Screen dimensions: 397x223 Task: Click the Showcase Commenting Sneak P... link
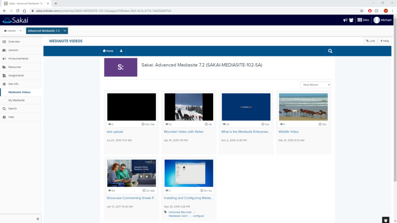131,198
